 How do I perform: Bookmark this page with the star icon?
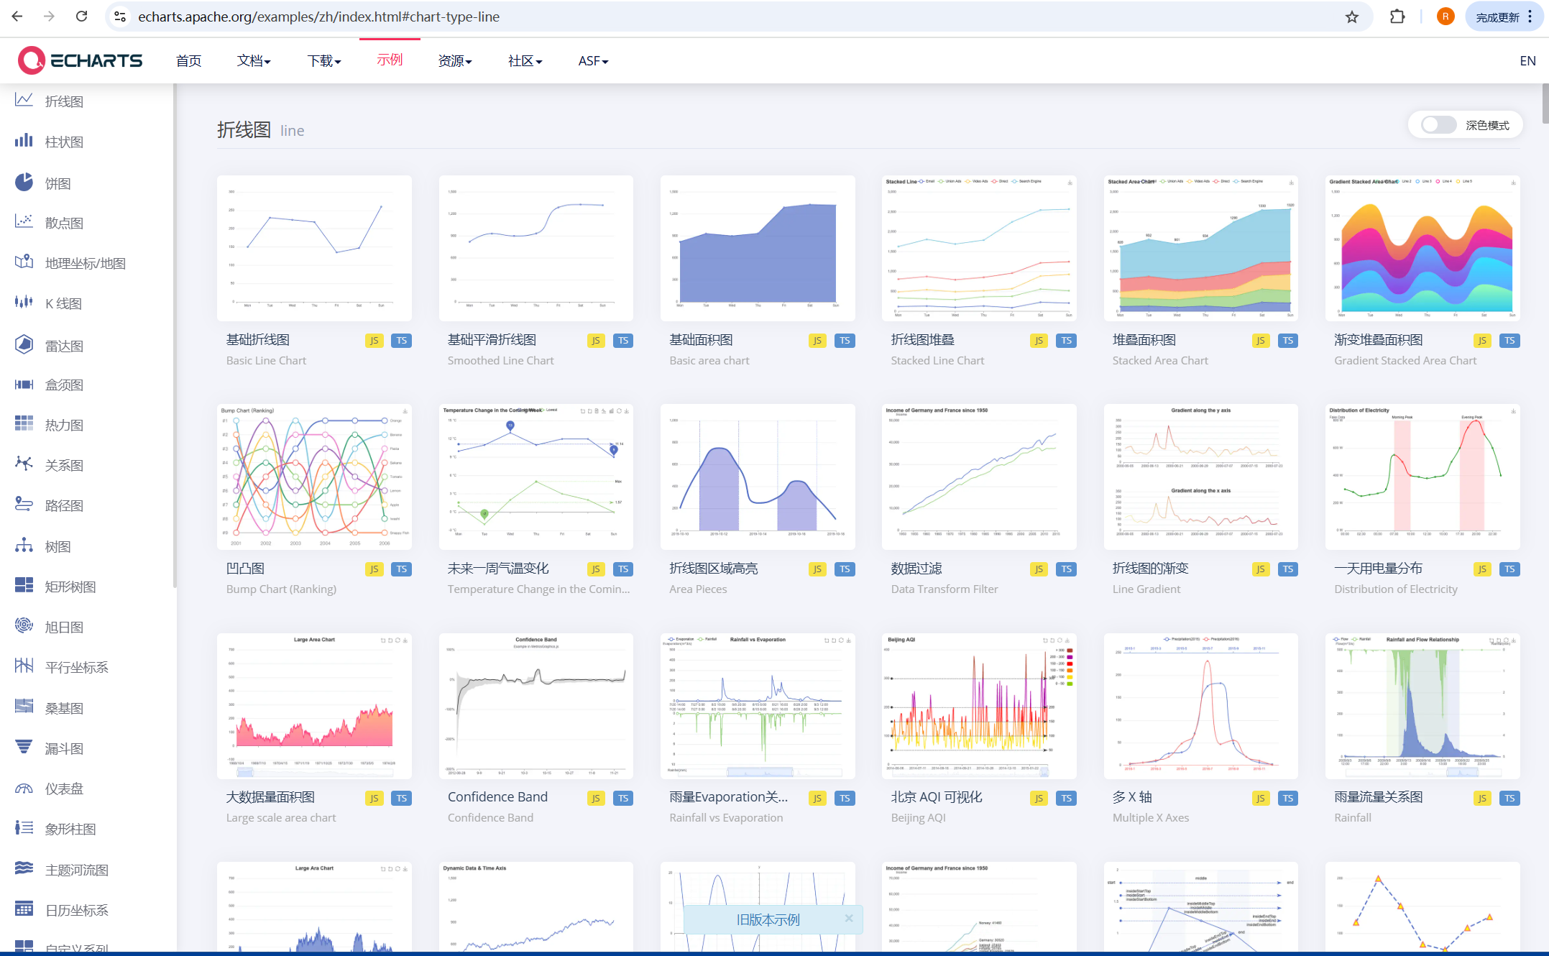click(1352, 17)
